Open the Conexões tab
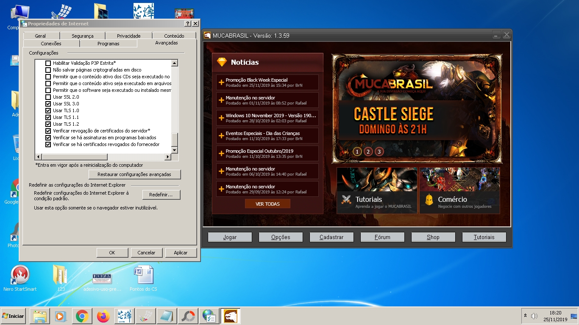The width and height of the screenshot is (579, 325). click(51, 44)
